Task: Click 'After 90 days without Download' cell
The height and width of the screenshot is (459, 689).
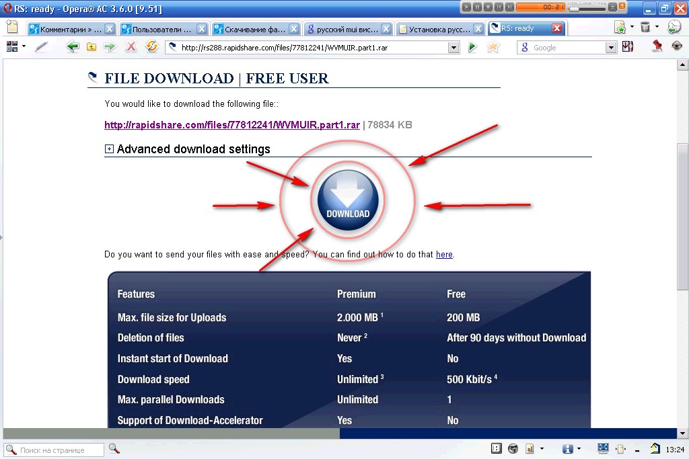Action: [516, 338]
